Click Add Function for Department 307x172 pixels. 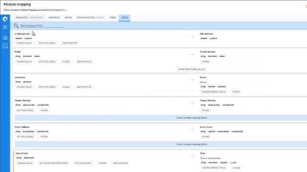click(120, 163)
